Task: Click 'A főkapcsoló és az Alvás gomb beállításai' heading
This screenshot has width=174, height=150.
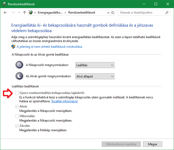Action: 40,55
